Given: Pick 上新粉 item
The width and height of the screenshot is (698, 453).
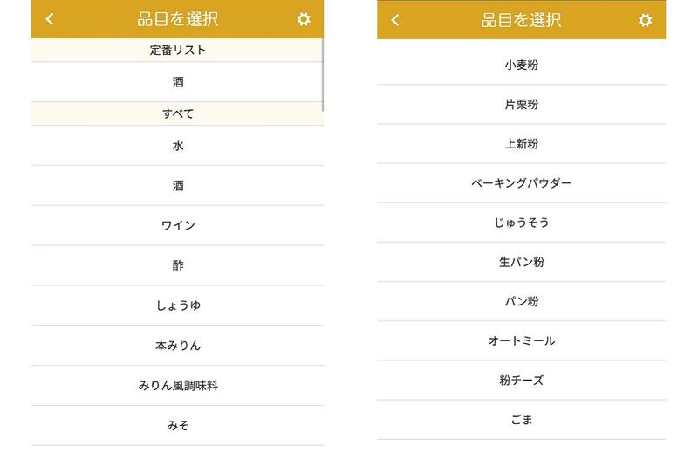Looking at the screenshot, I should (521, 144).
